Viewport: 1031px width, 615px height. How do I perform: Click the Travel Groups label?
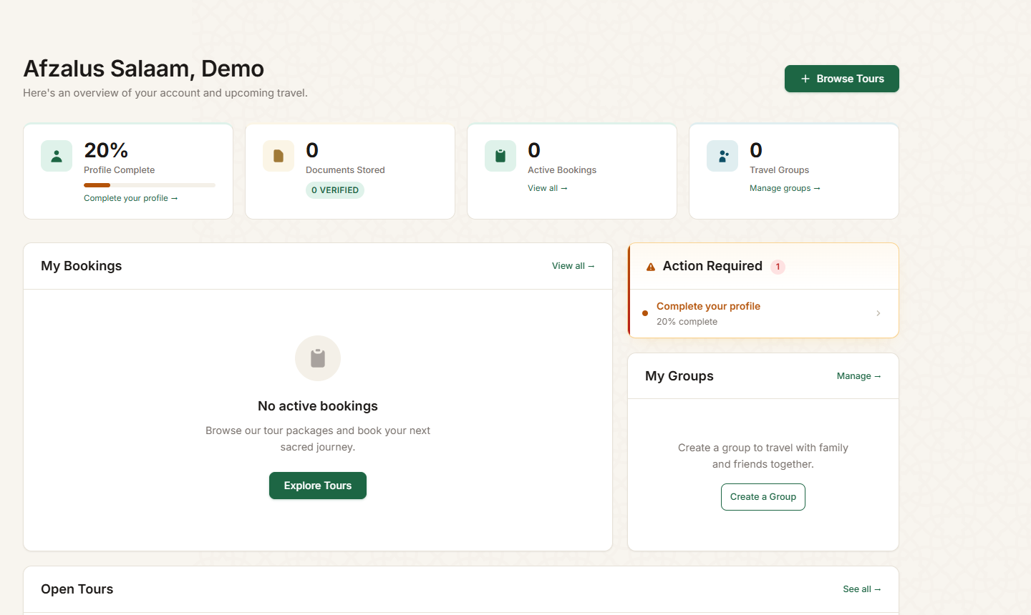780,170
